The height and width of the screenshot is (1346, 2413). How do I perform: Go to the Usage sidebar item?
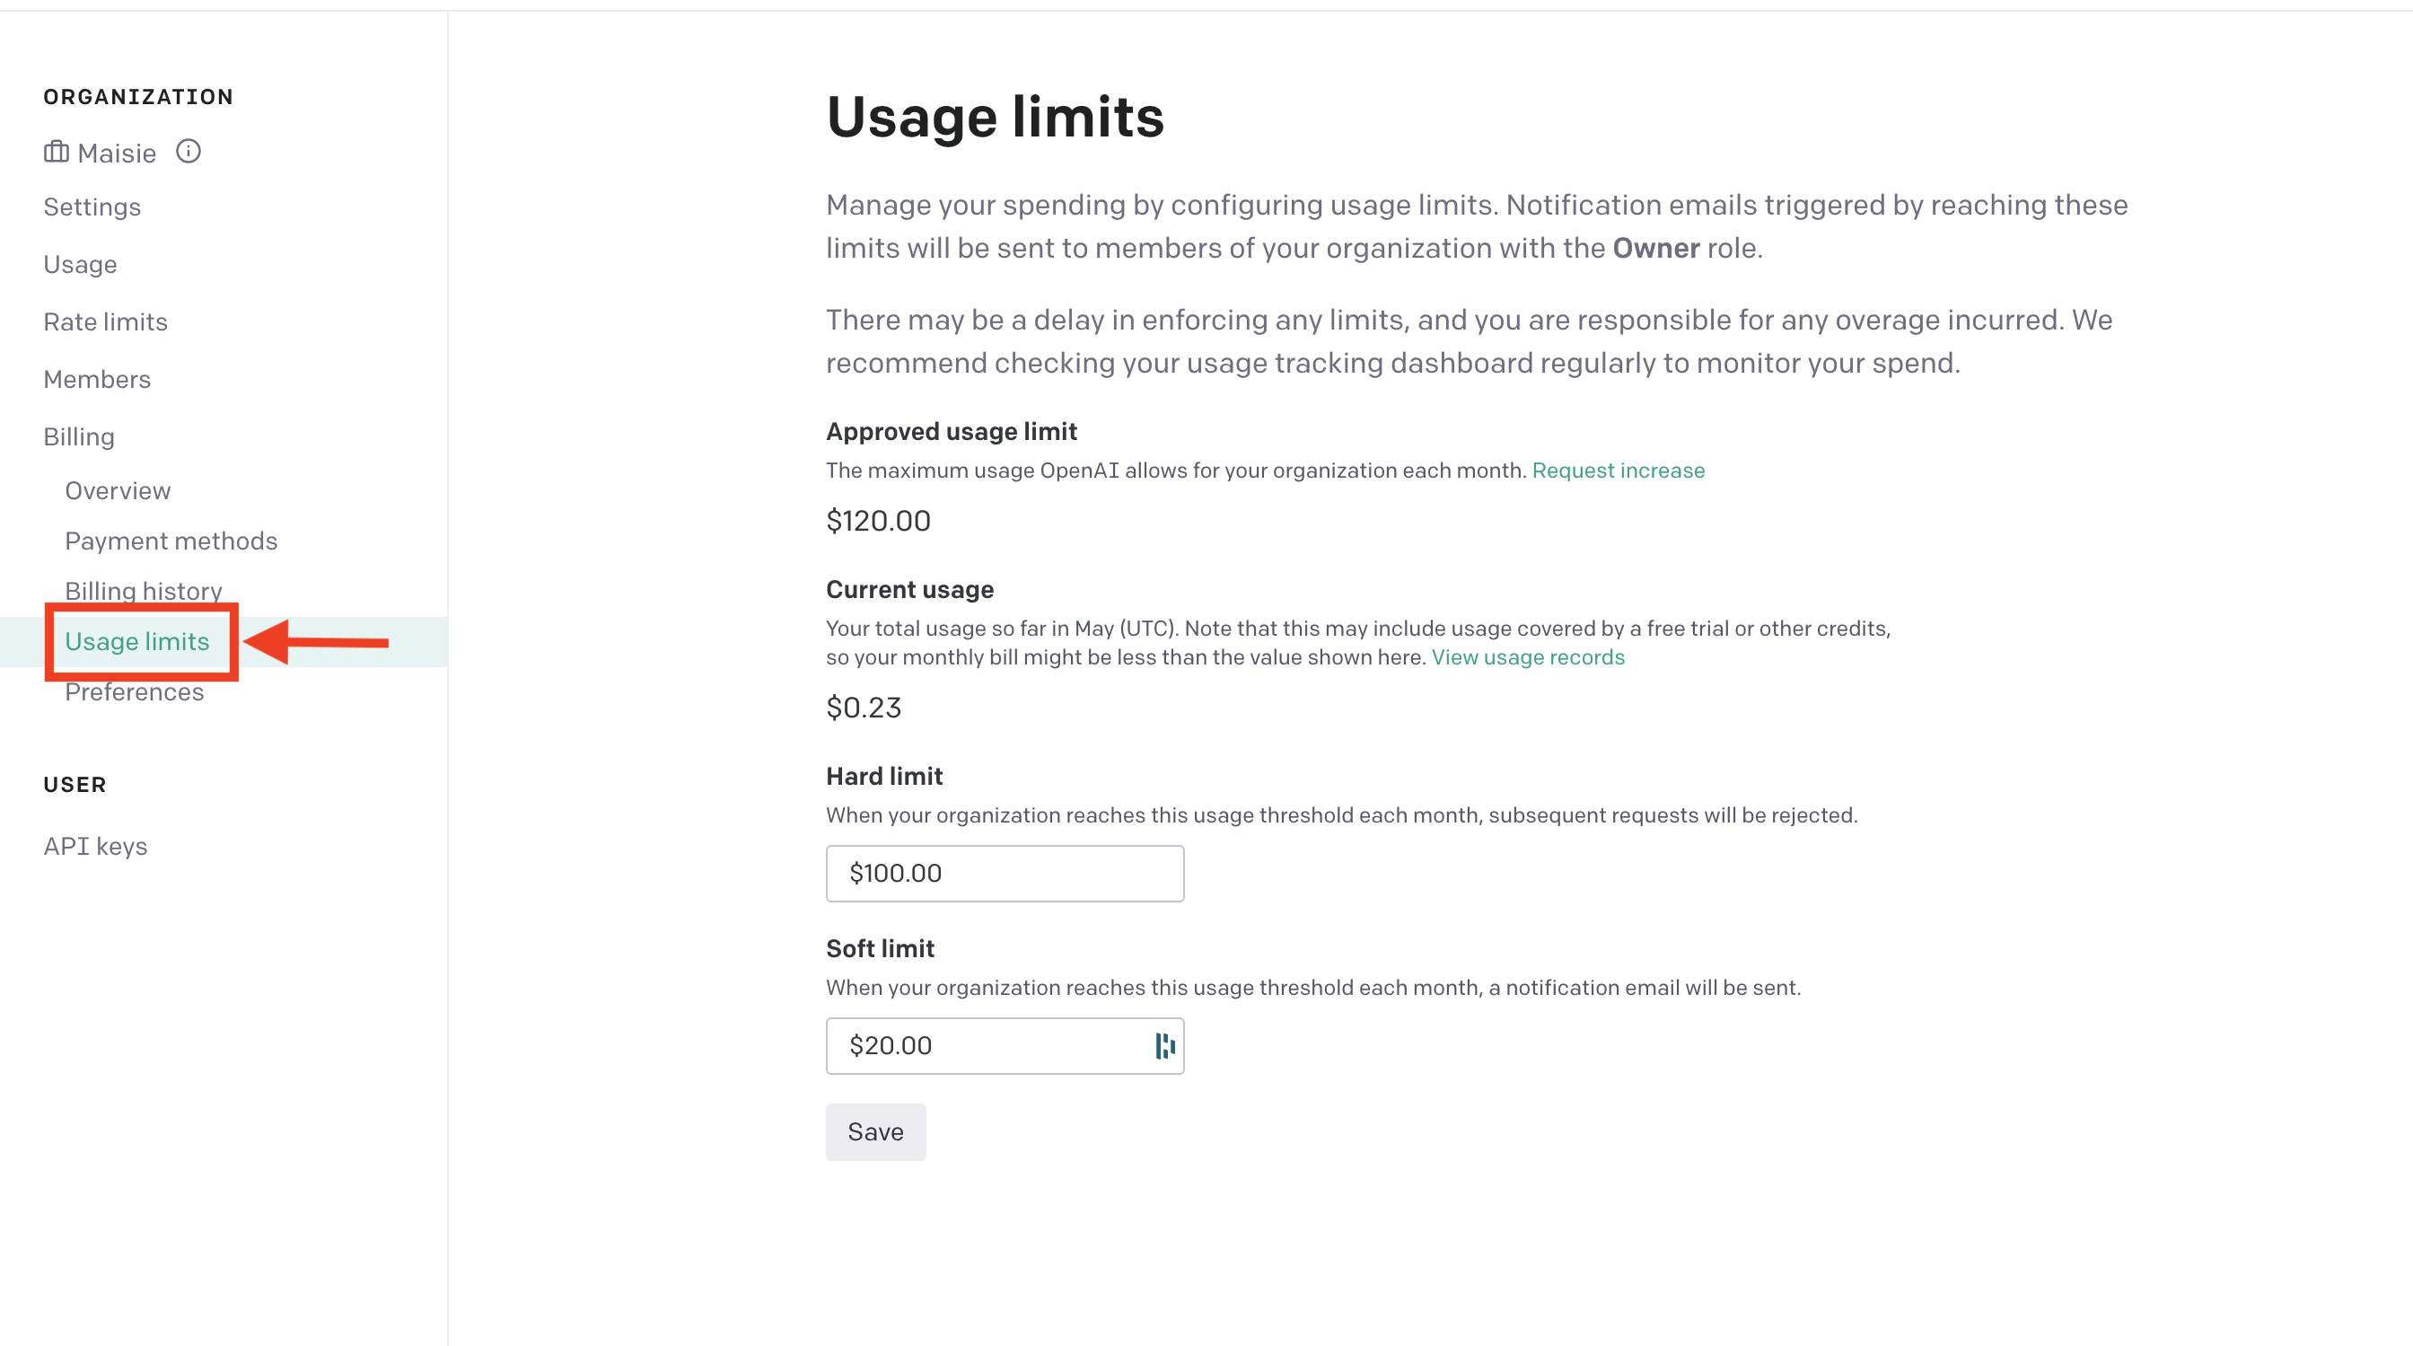tap(80, 265)
